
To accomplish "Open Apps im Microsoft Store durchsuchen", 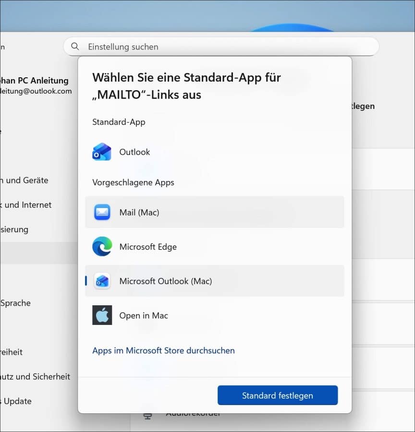I will tap(163, 350).
